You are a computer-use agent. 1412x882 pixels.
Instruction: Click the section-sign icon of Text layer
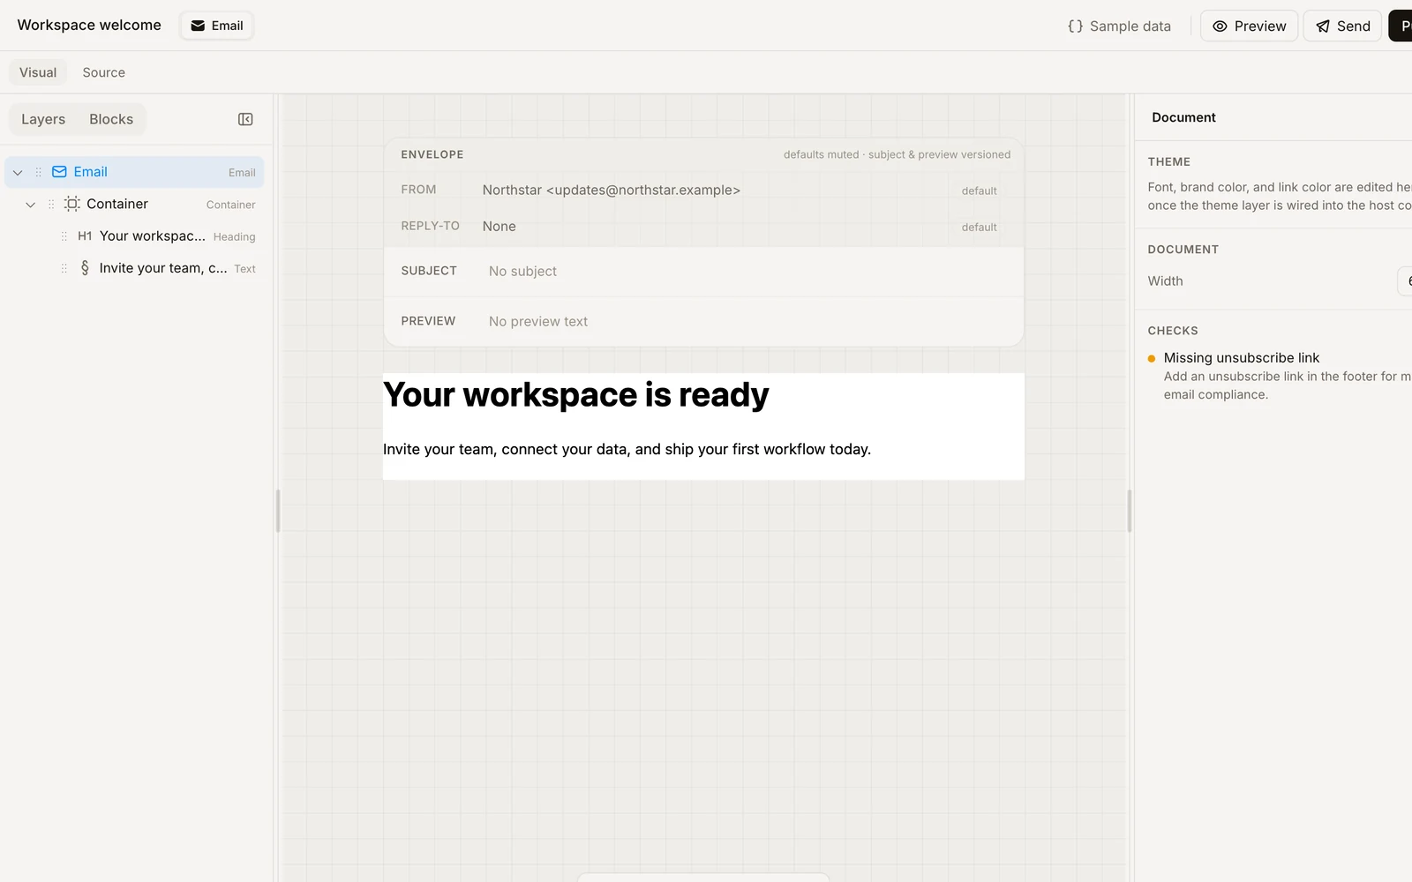[x=85, y=268]
